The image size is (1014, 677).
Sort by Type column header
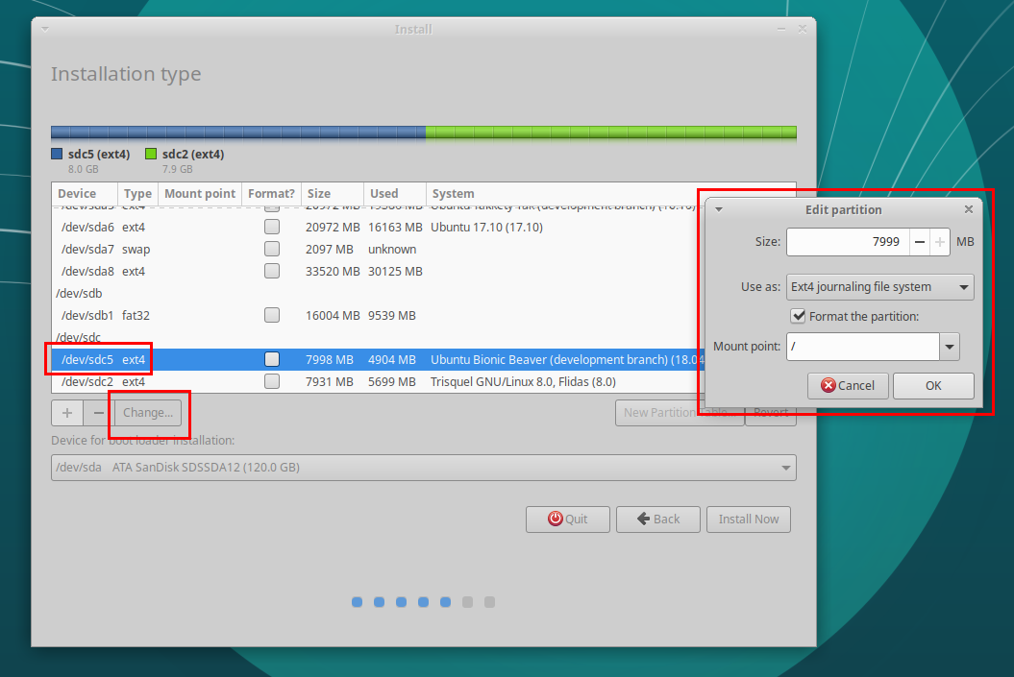[137, 194]
